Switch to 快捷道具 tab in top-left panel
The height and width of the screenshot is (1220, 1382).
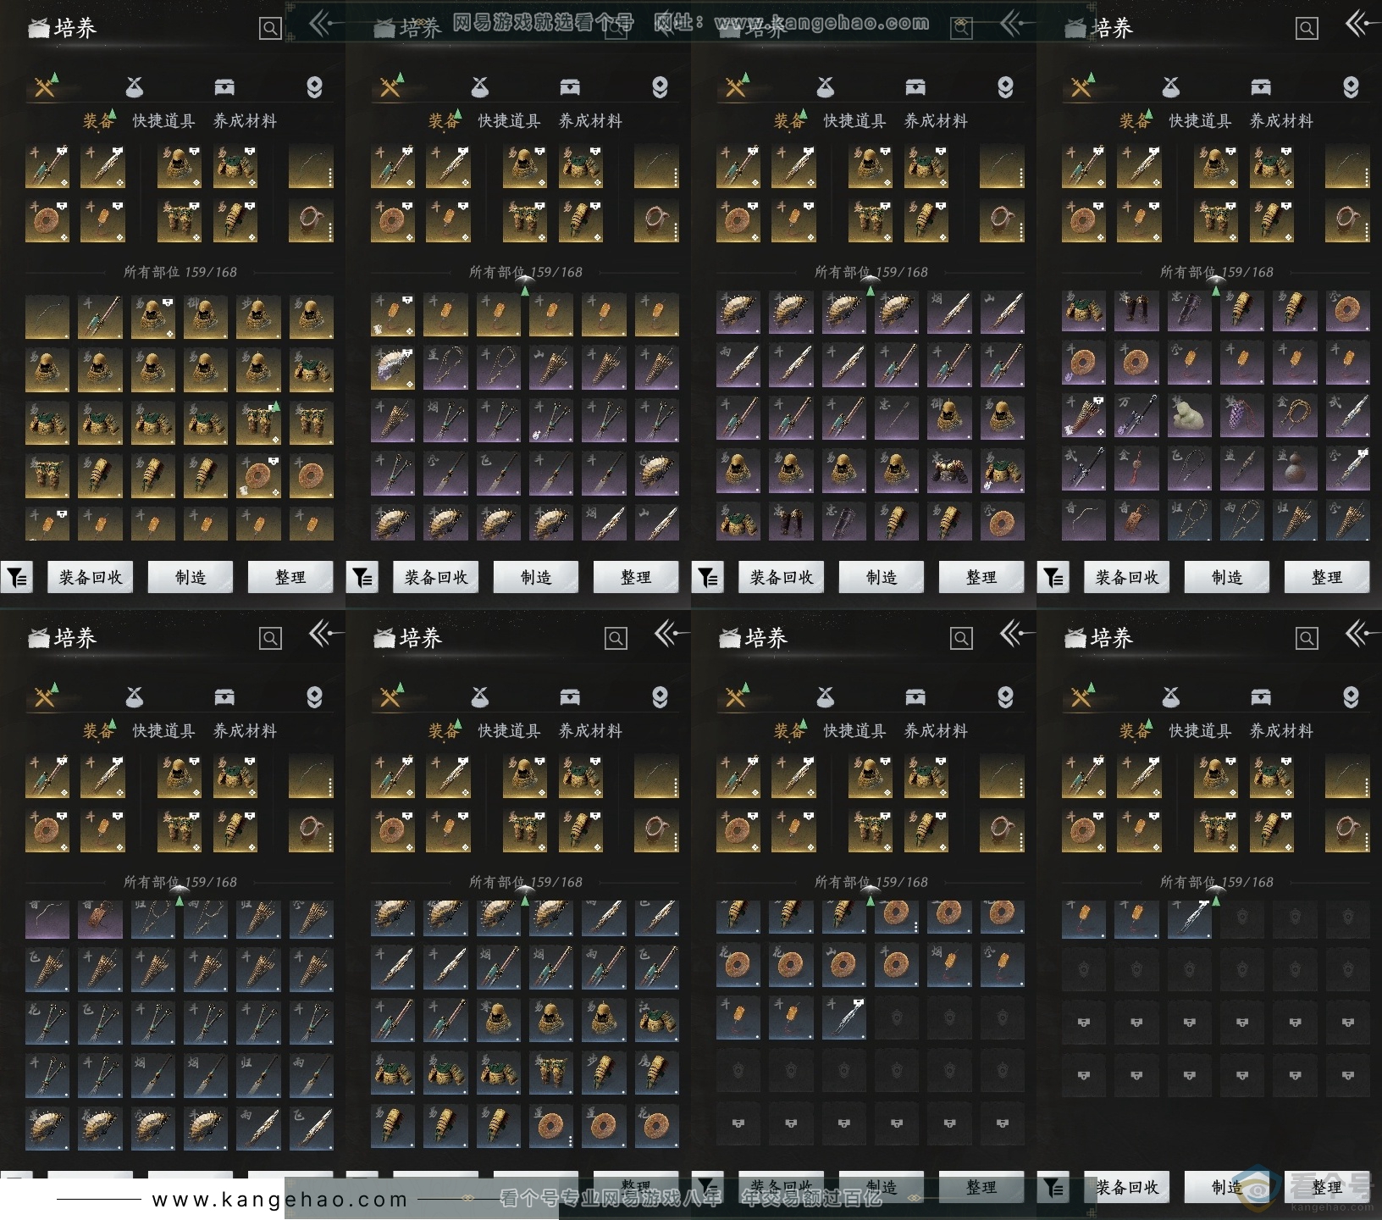(163, 121)
